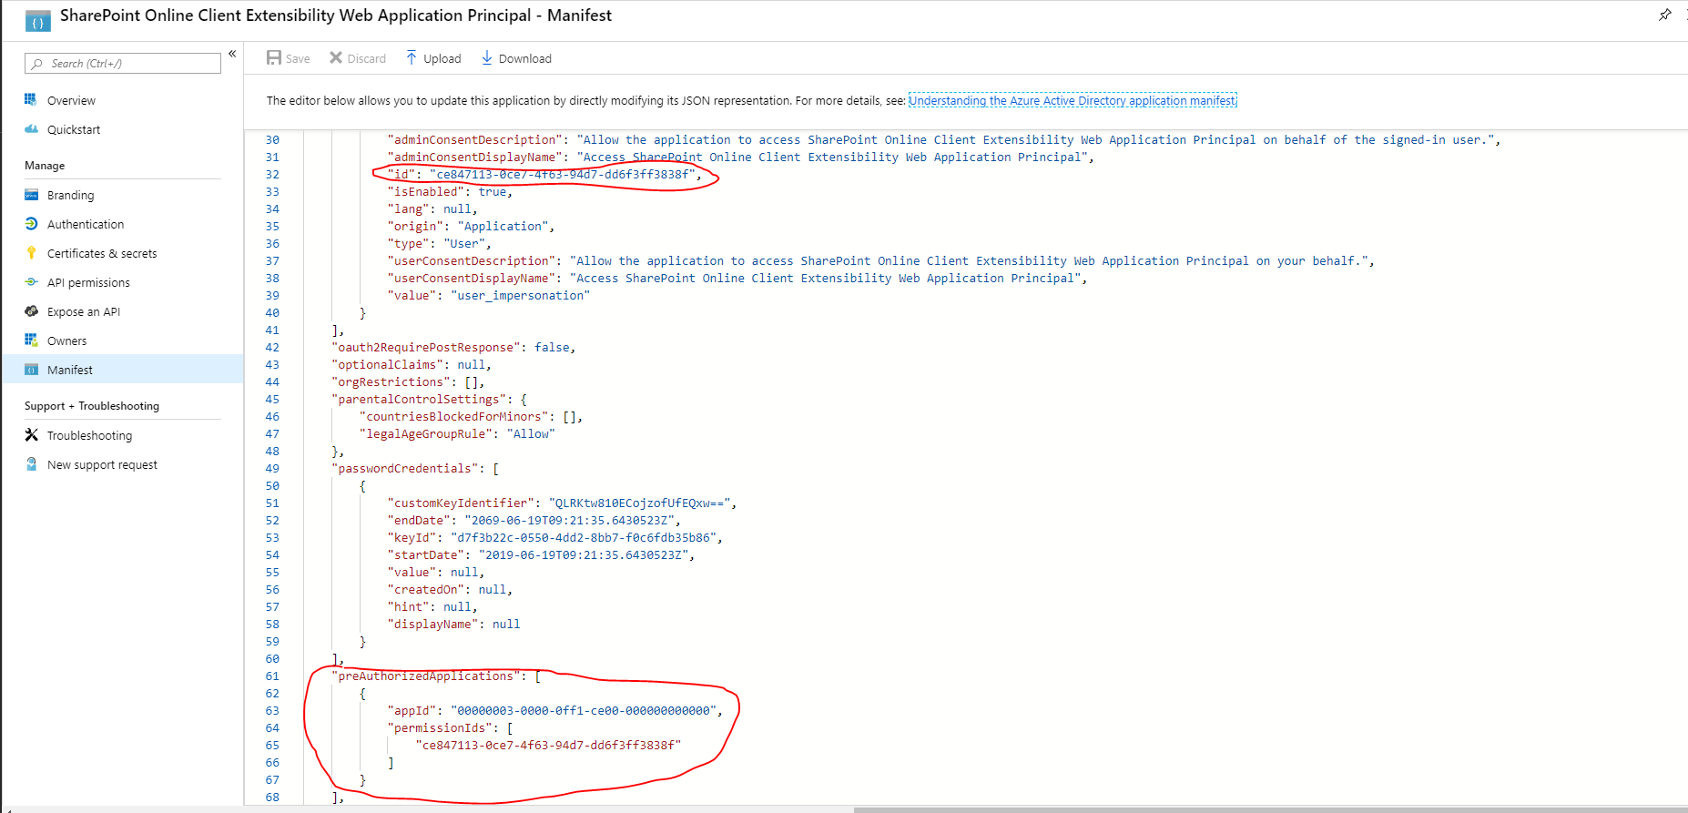Click "orgRestrictions" line 44
This screenshot has width=1688, height=813.
click(408, 381)
